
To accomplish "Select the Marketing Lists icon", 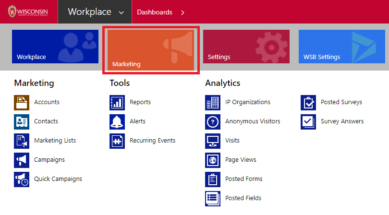I will pos(22,141).
